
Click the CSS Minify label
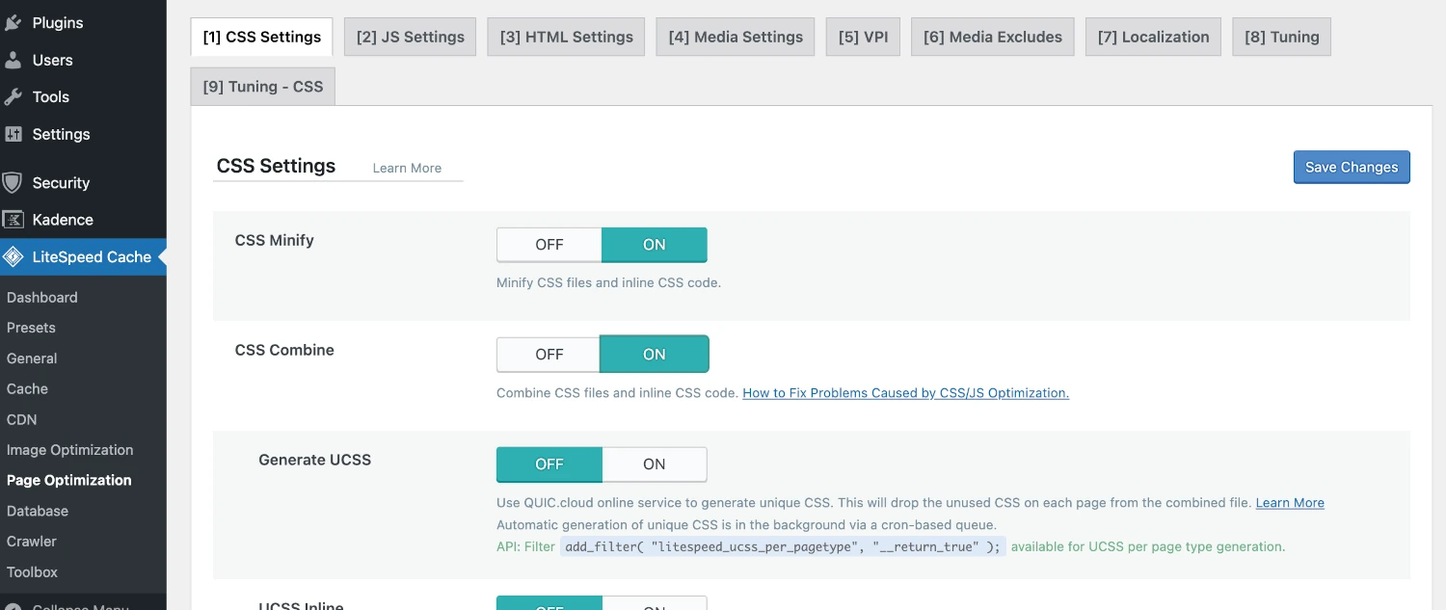click(275, 240)
